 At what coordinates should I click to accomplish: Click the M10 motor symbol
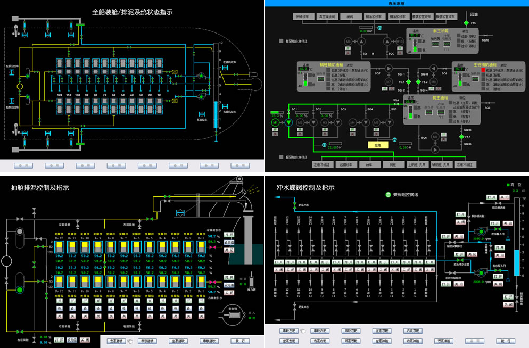click(400, 41)
